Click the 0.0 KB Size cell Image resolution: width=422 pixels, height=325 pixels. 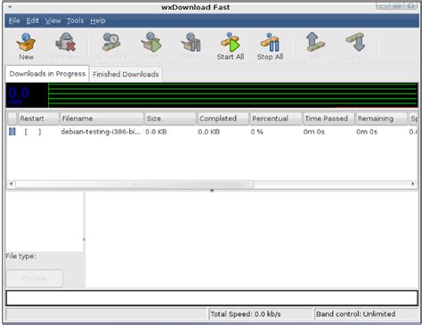156,132
